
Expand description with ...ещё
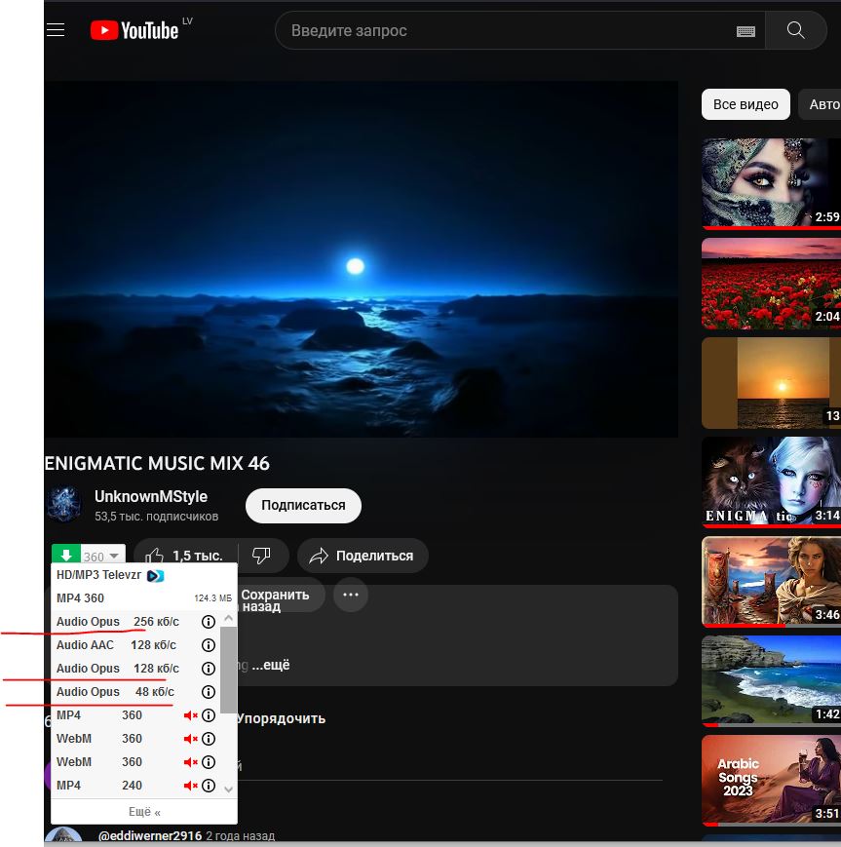click(x=271, y=665)
